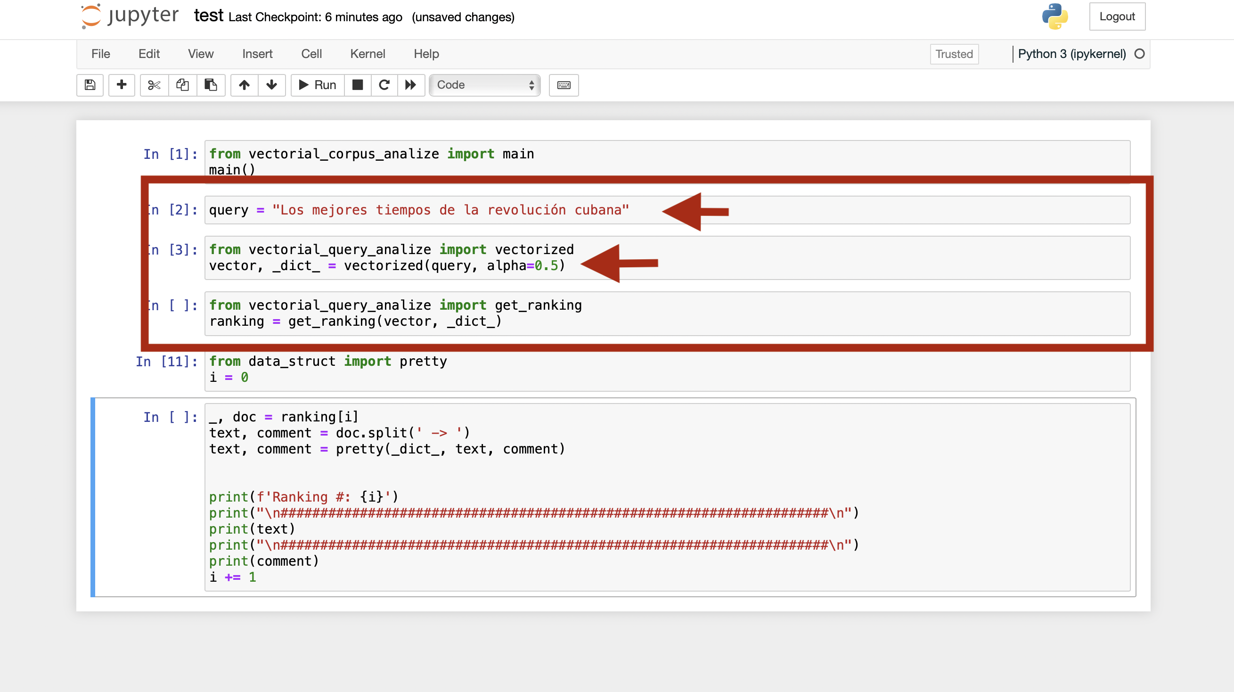The height and width of the screenshot is (692, 1234).
Task: Interrupt the kernel with stop icon
Action: coord(357,85)
